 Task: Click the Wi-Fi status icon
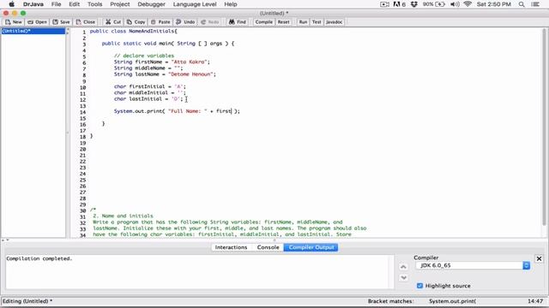pyautogui.click(x=468, y=4)
